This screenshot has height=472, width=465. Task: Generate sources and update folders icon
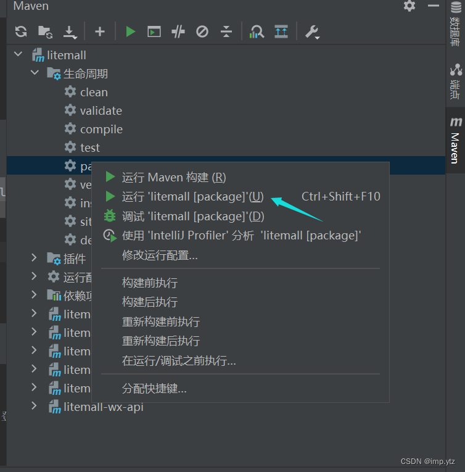coord(46,31)
